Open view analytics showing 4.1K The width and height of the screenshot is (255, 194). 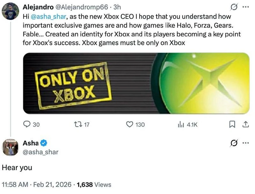pos(180,125)
